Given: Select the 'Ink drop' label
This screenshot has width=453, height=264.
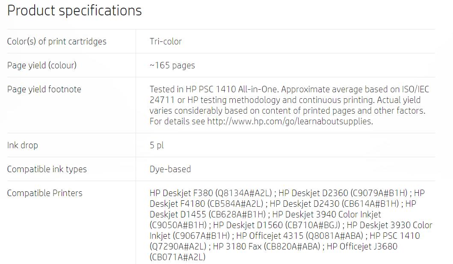Looking at the screenshot, I should 23,145.
